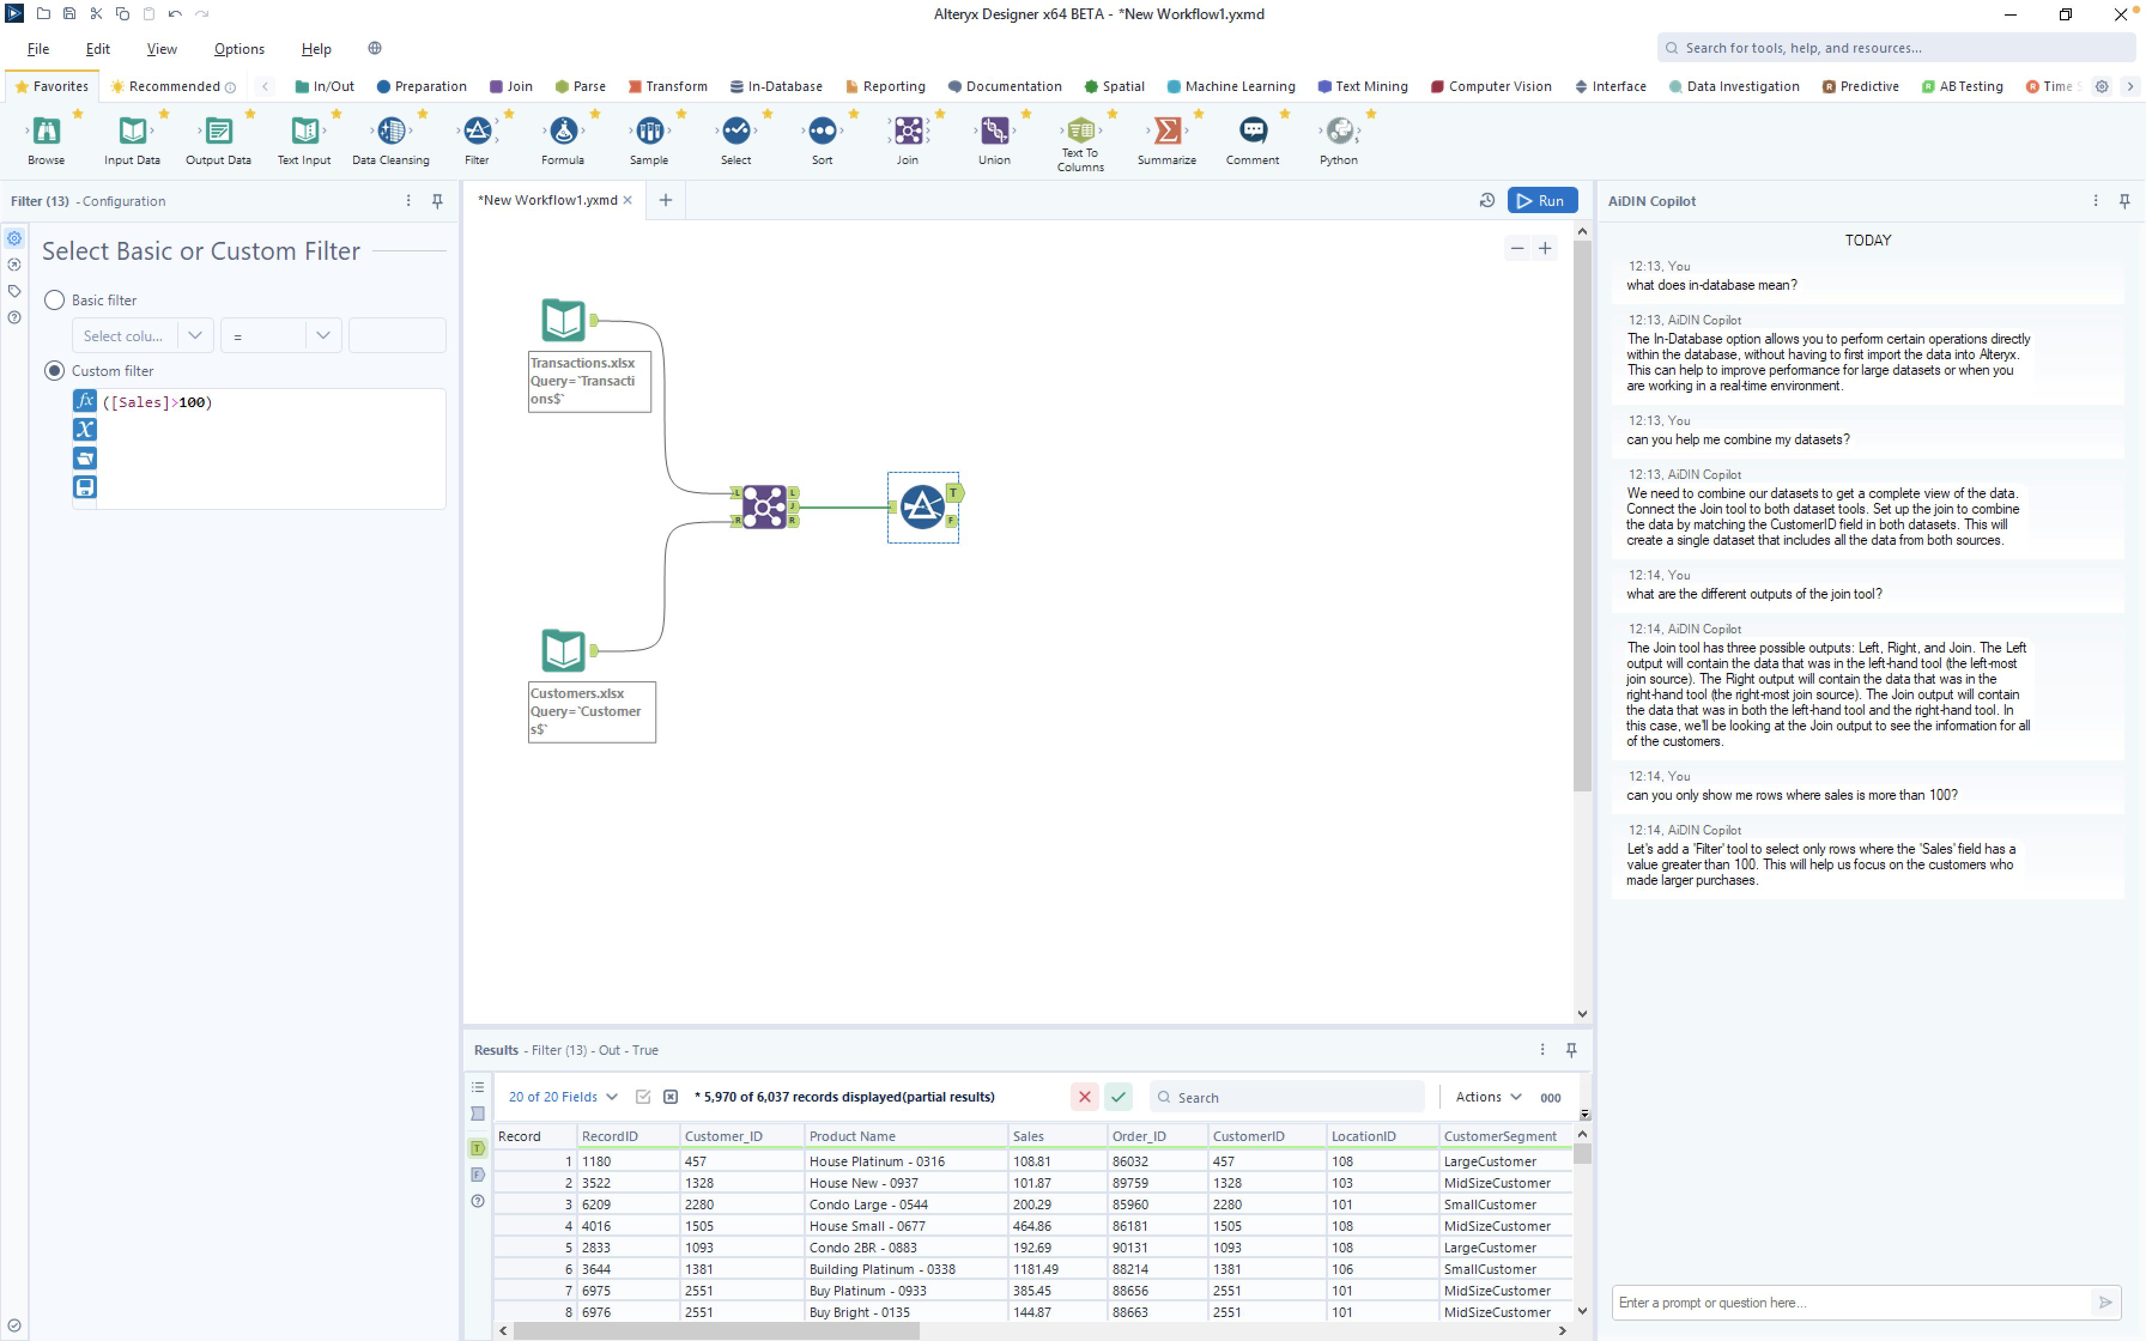The height and width of the screenshot is (1341, 2146).
Task: Select the Basic filter radio button
Action: [x=55, y=300]
